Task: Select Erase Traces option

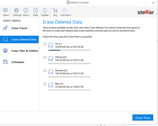Action: point(19,28)
